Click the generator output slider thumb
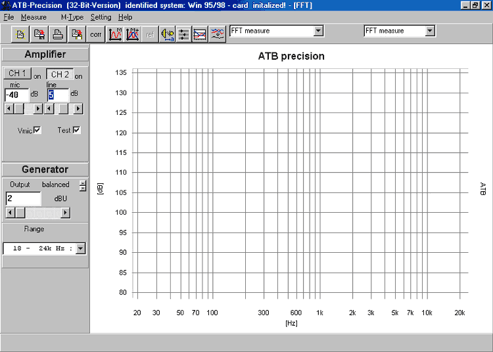This screenshot has width=493, height=352. 20,213
